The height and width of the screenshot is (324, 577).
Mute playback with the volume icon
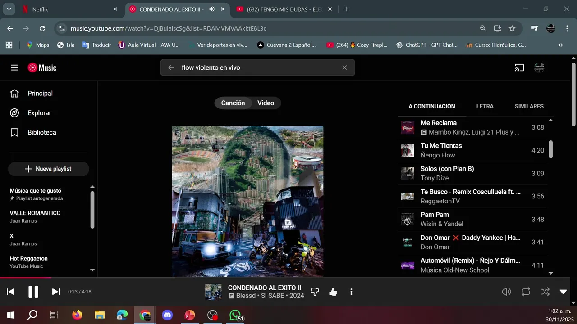[x=507, y=292]
